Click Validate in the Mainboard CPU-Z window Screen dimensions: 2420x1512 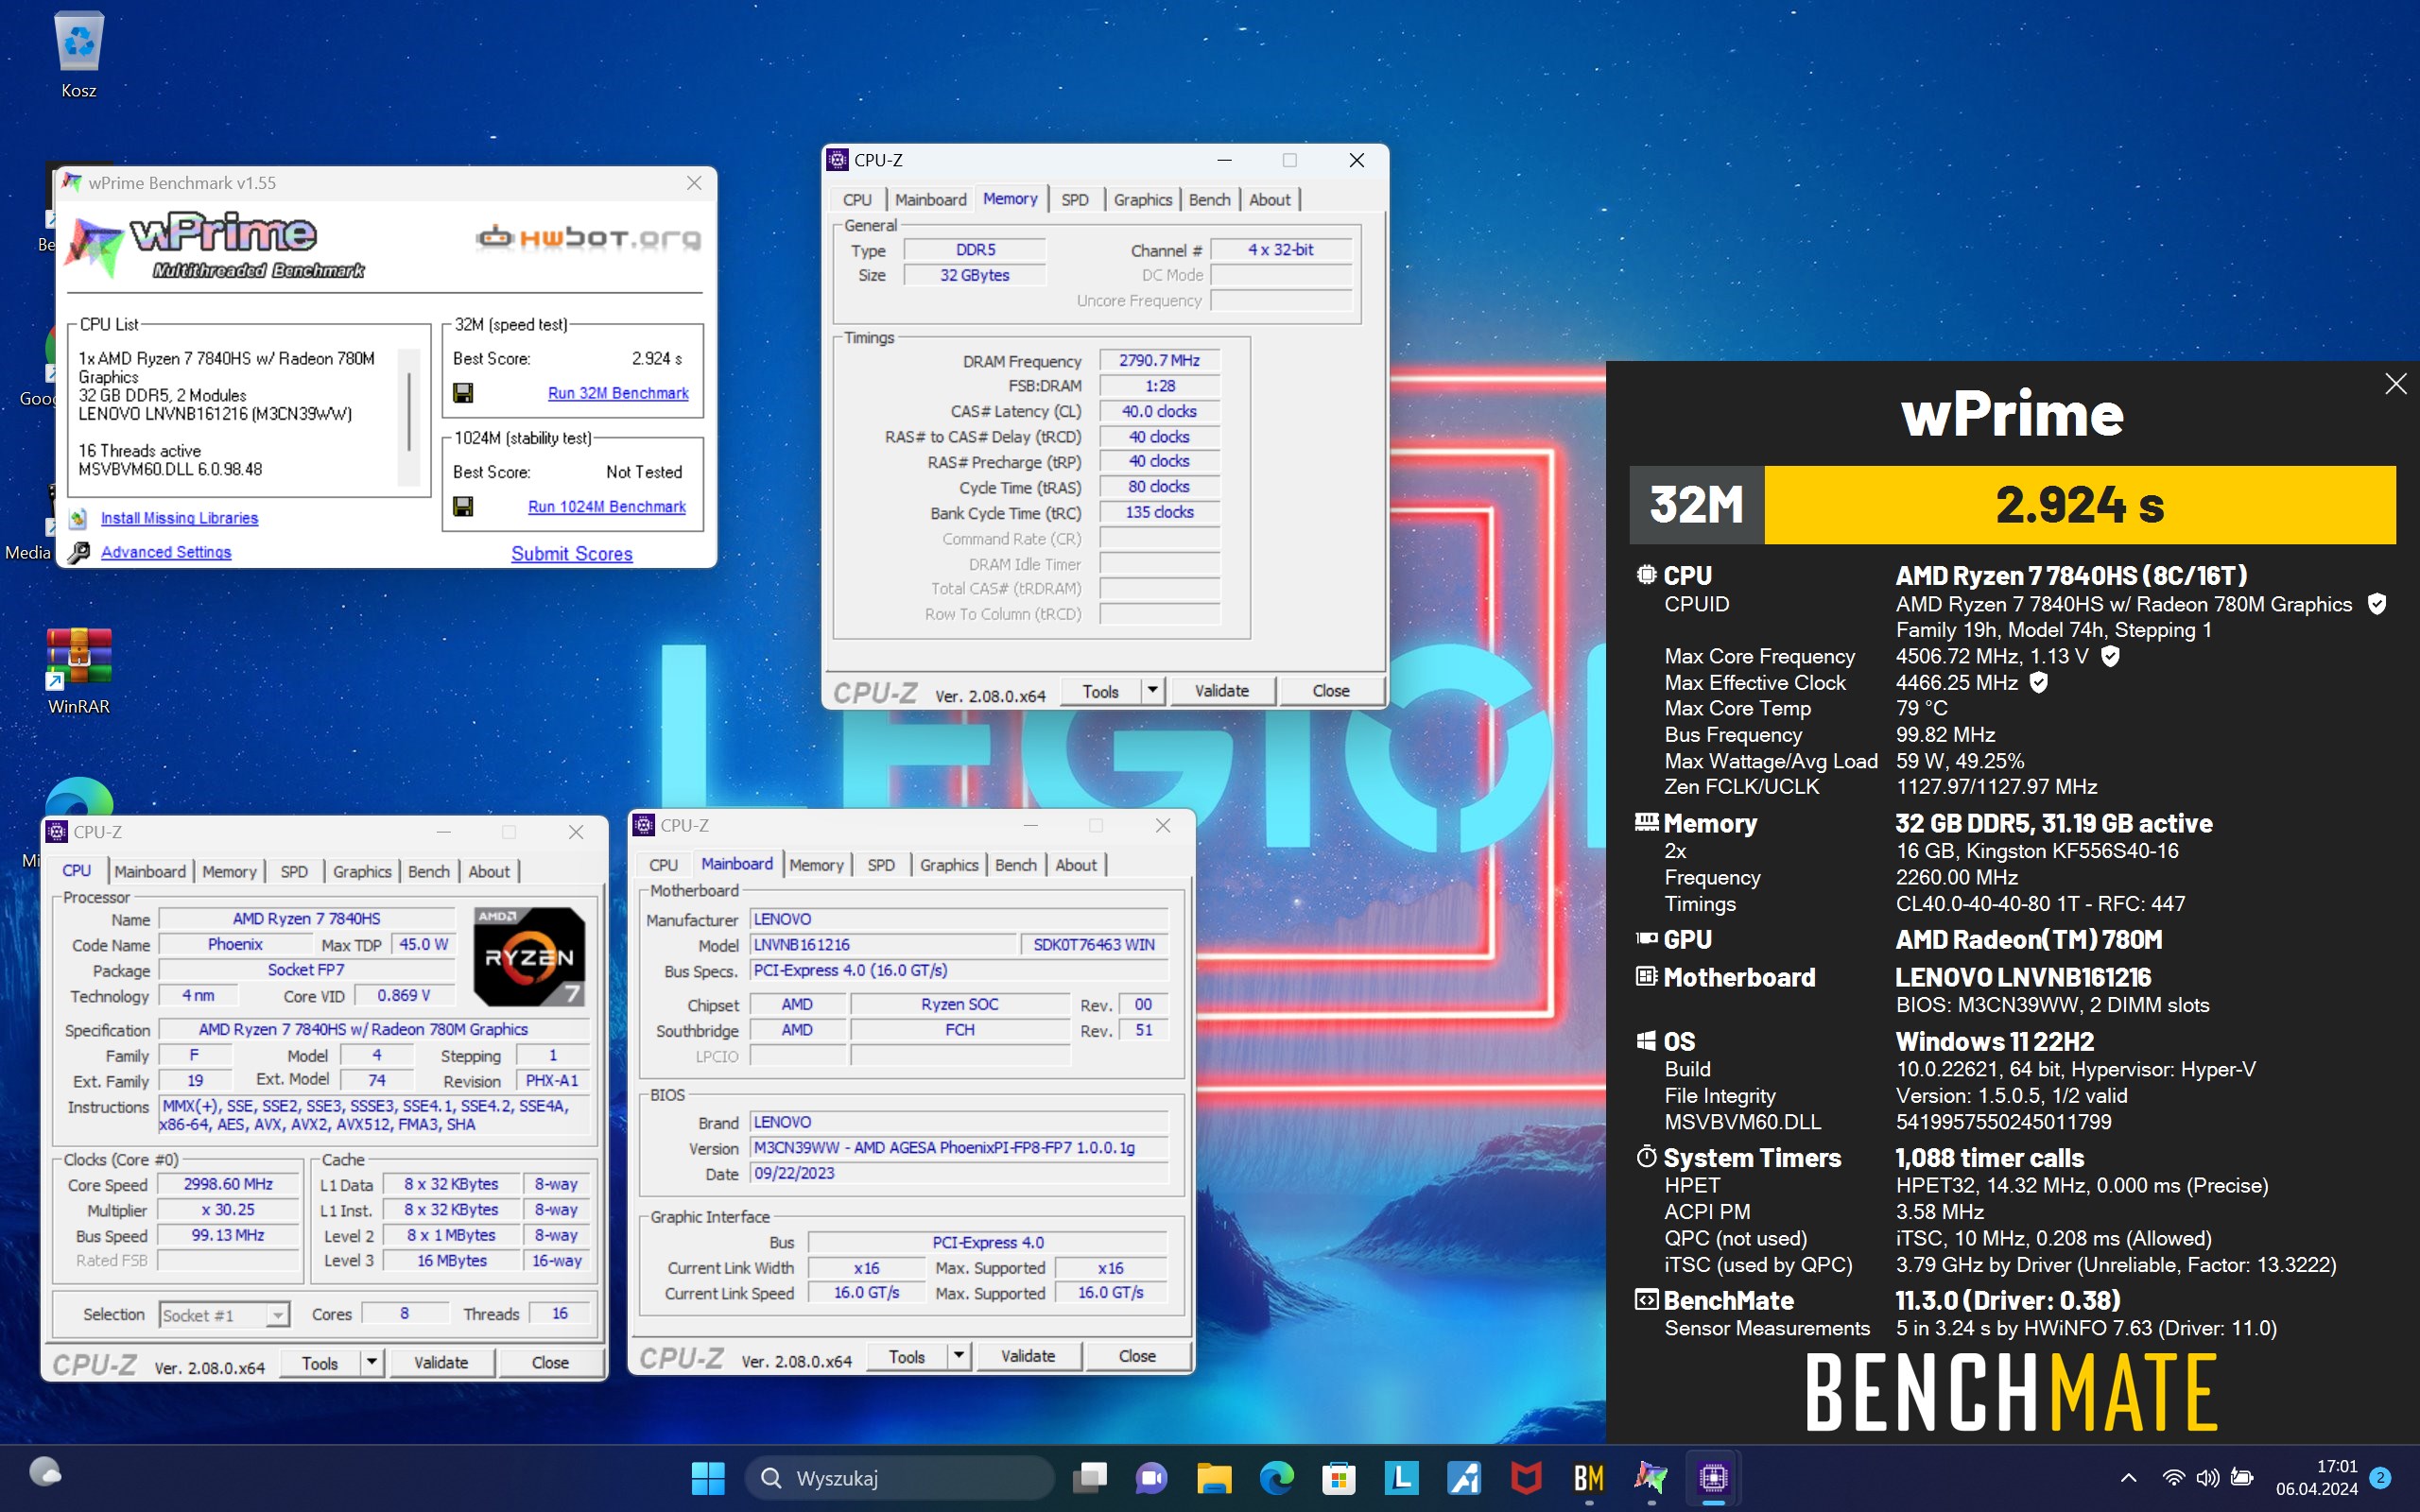click(x=1028, y=1356)
